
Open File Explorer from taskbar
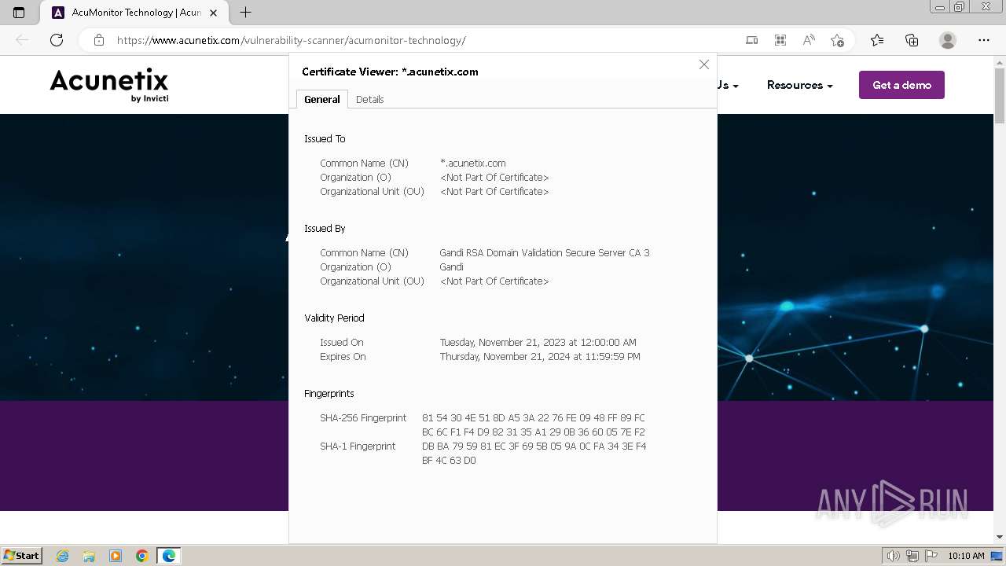pyautogui.click(x=89, y=556)
